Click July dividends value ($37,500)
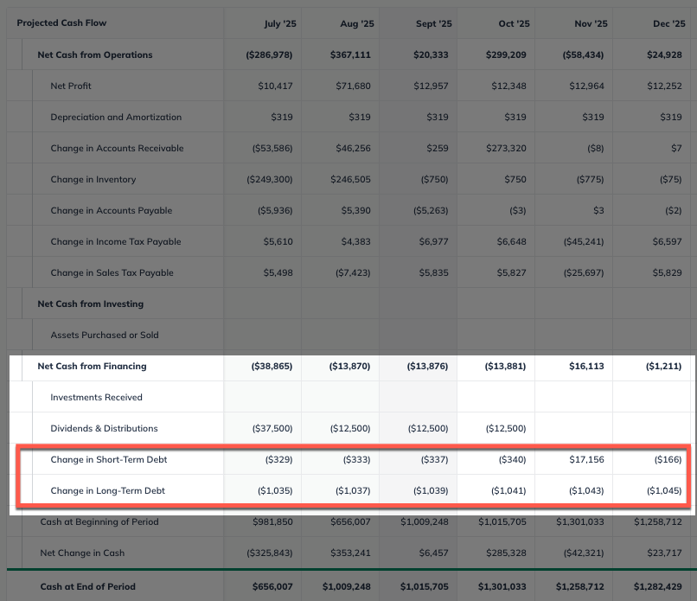This screenshot has width=697, height=601. pos(272,428)
